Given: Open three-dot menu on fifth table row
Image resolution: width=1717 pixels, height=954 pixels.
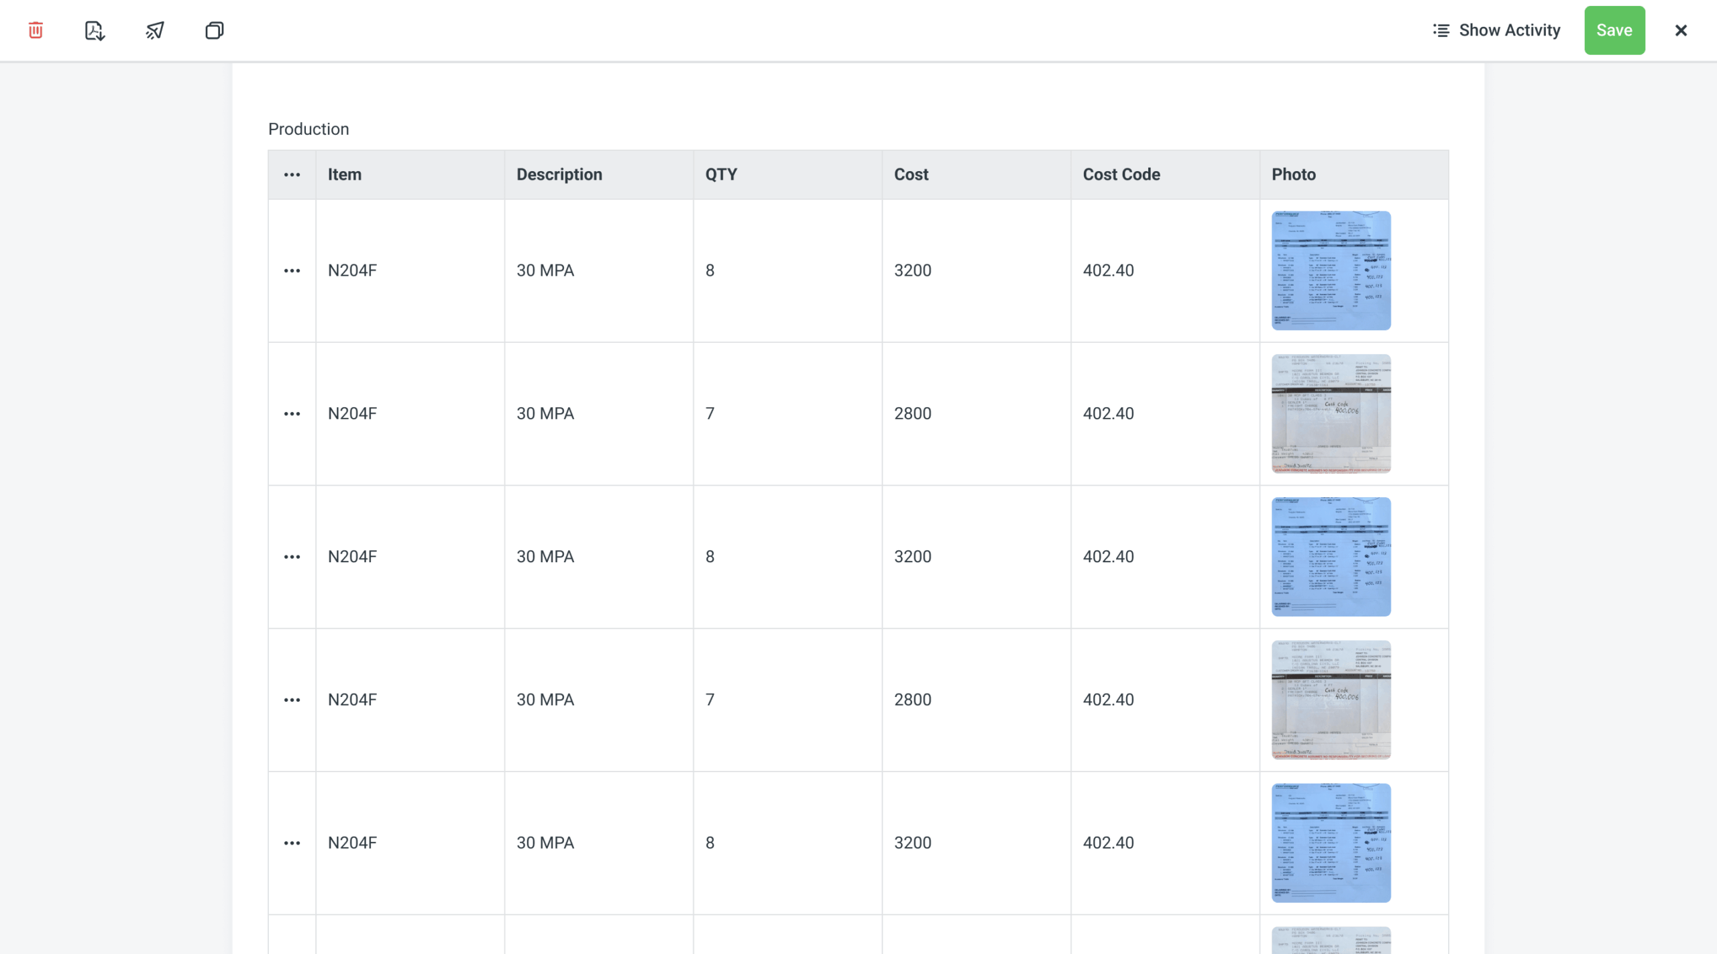Looking at the screenshot, I should point(292,843).
